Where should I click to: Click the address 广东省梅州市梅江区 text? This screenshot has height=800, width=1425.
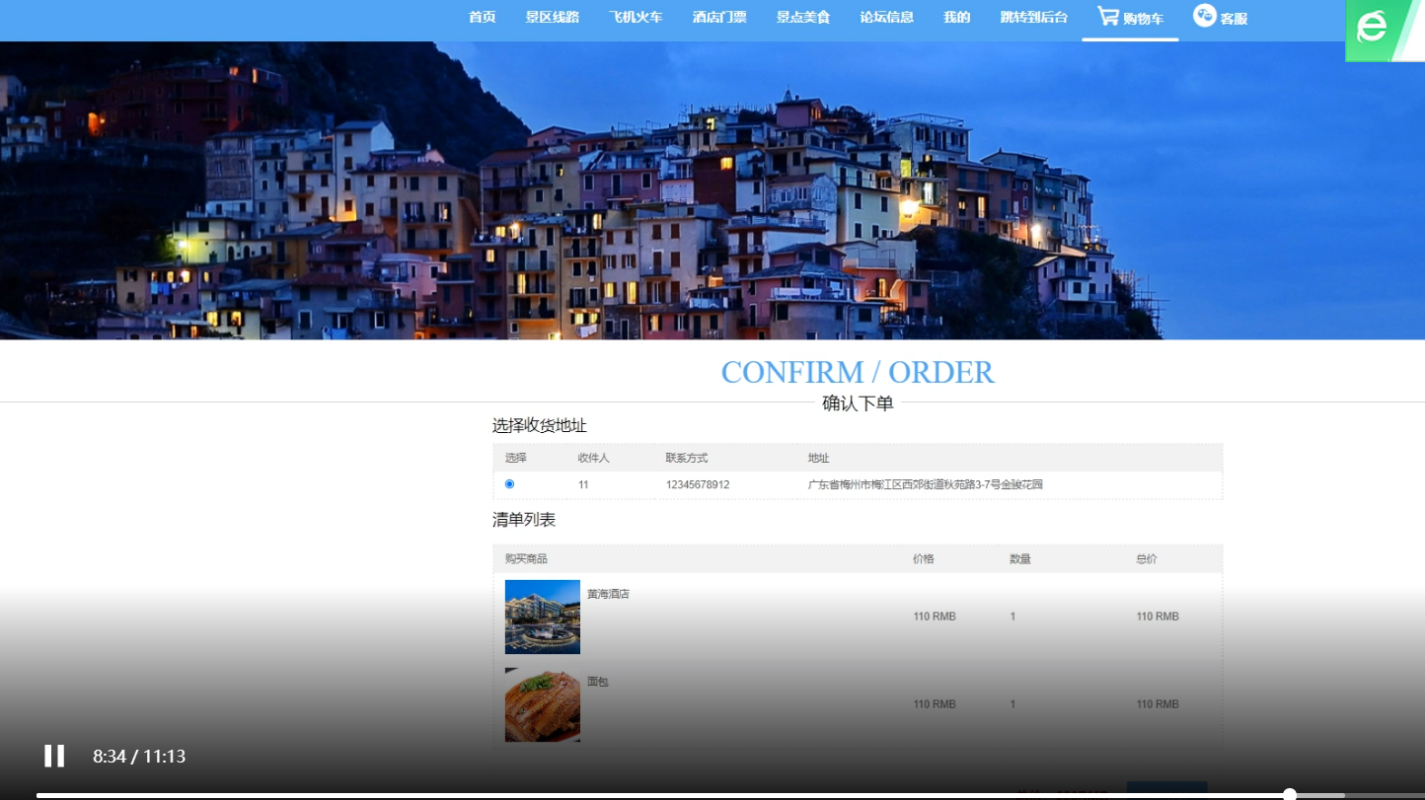(926, 485)
